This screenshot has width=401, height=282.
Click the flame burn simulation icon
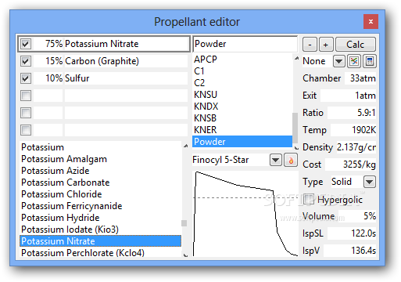(x=291, y=160)
